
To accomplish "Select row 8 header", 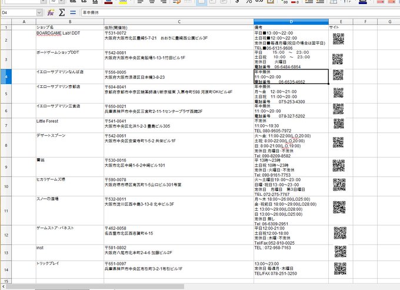I will click(x=6, y=145).
